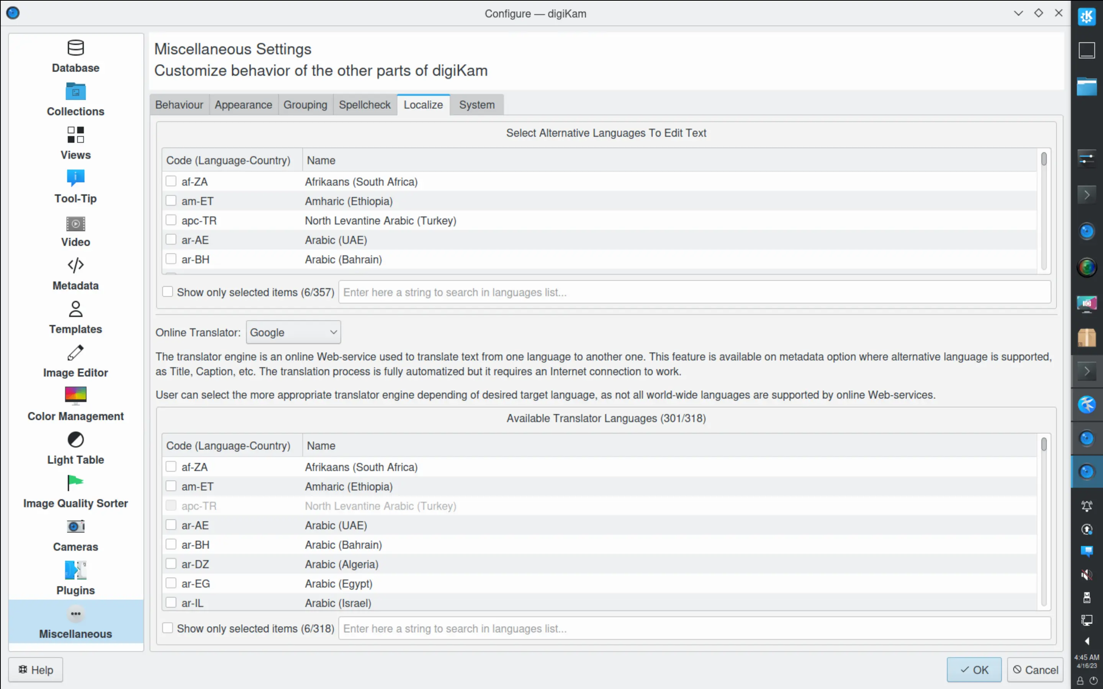Open the Database settings section
1103x689 pixels.
tap(75, 55)
